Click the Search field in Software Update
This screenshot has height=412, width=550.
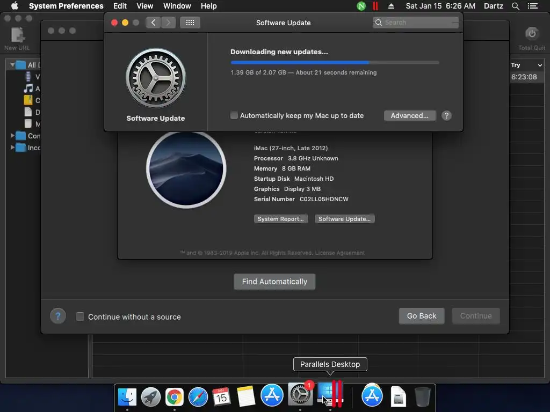(x=416, y=23)
